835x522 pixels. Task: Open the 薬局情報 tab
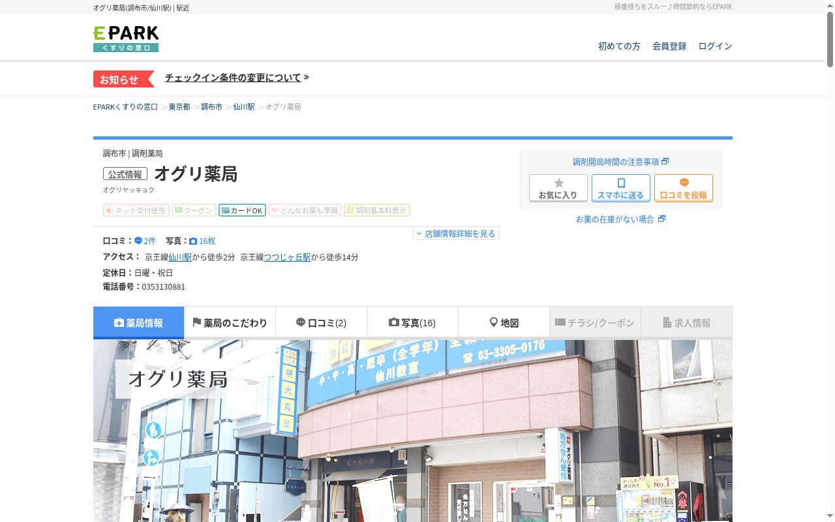[x=138, y=322]
